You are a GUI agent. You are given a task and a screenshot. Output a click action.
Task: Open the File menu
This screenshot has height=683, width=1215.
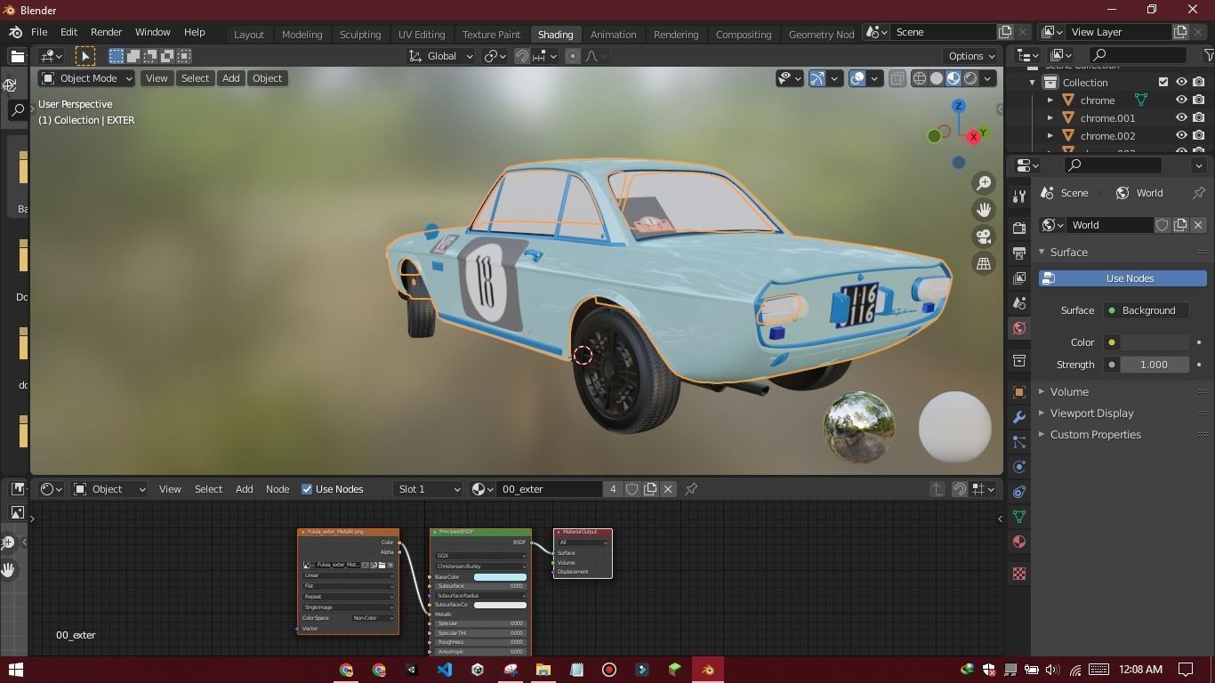39,32
